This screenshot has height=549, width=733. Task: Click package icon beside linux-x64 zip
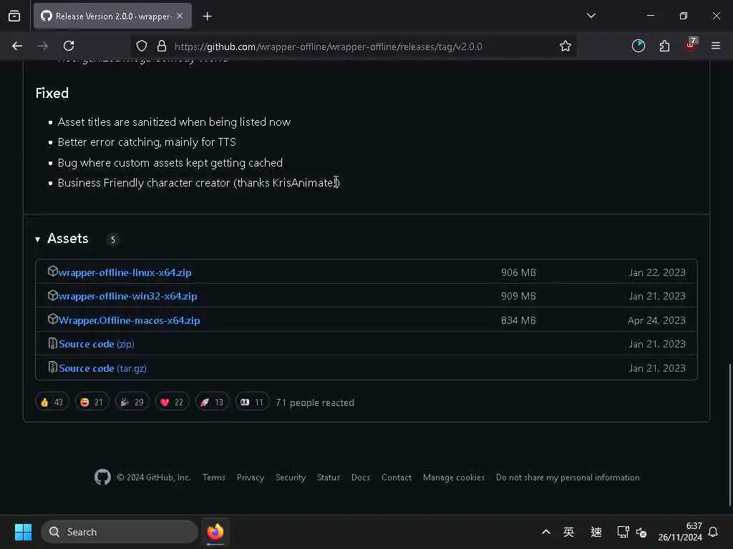click(52, 271)
